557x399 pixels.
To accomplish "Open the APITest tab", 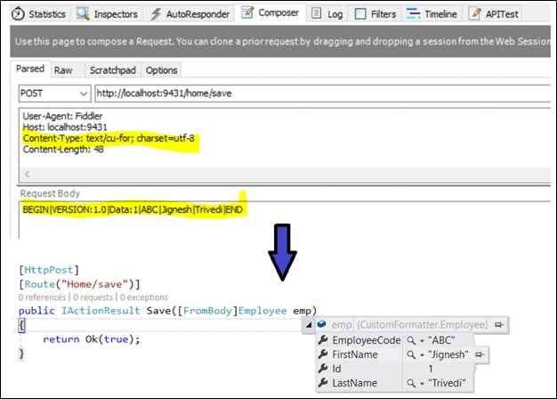I will [493, 14].
